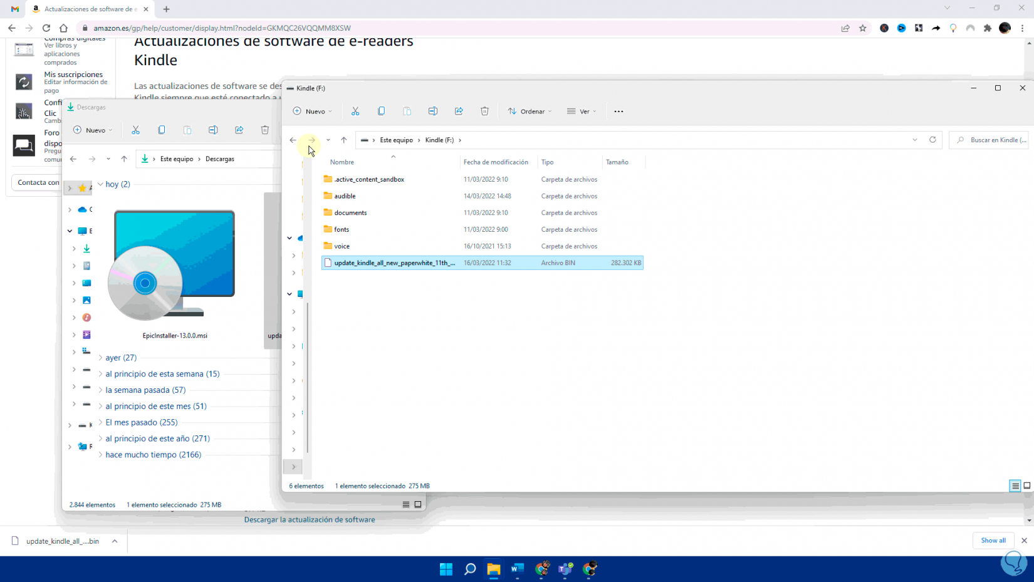Open the Ver view dropdown
Image resolution: width=1034 pixels, height=582 pixels.
click(582, 112)
